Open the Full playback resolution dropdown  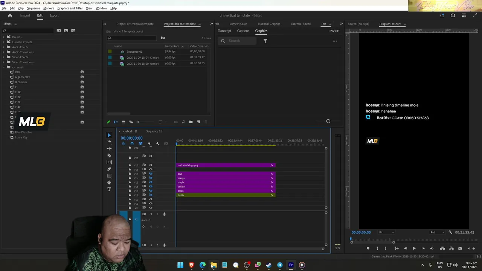[437, 232]
